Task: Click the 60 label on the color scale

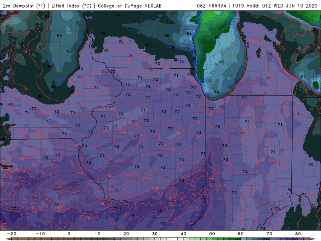Action: pos(241,234)
